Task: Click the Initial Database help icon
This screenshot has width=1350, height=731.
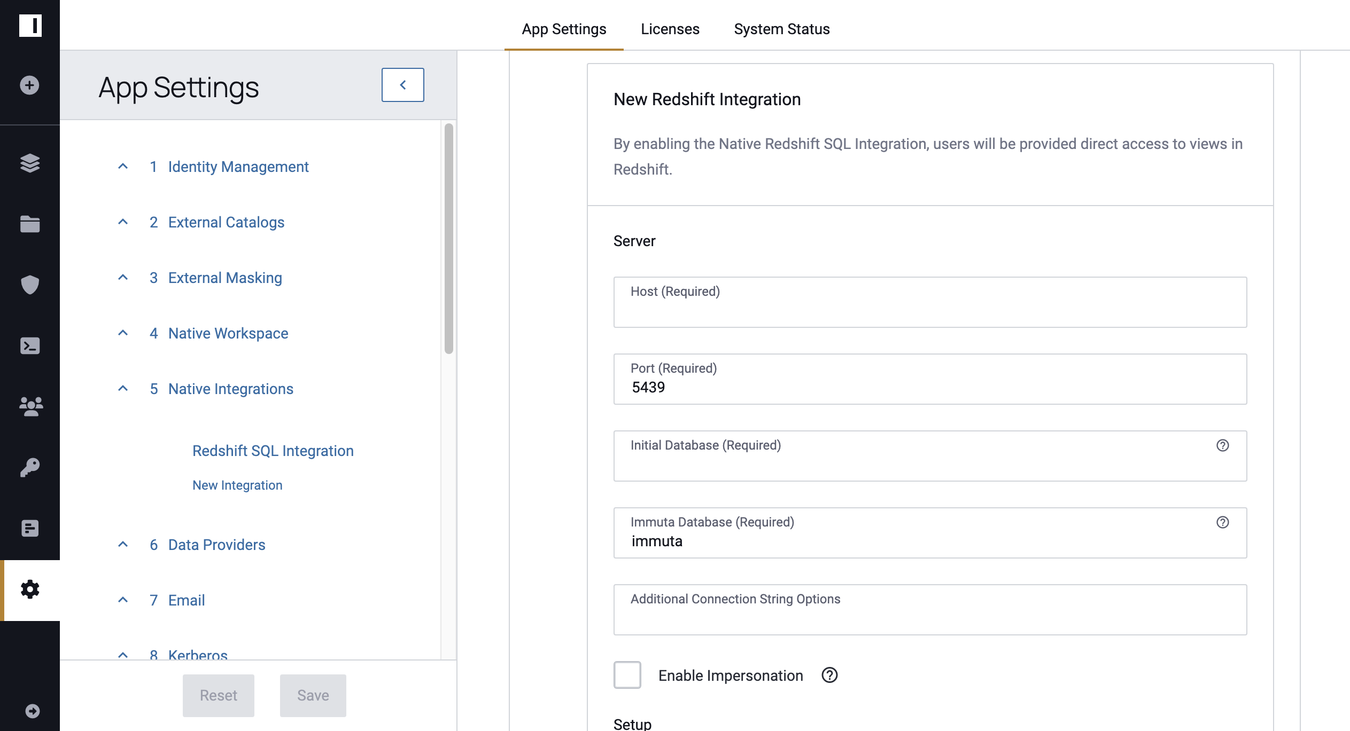Action: point(1223,445)
